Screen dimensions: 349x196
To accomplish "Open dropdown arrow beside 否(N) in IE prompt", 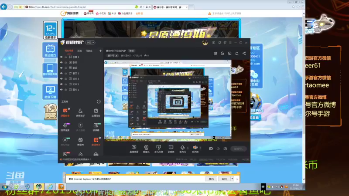I will click(232, 179).
